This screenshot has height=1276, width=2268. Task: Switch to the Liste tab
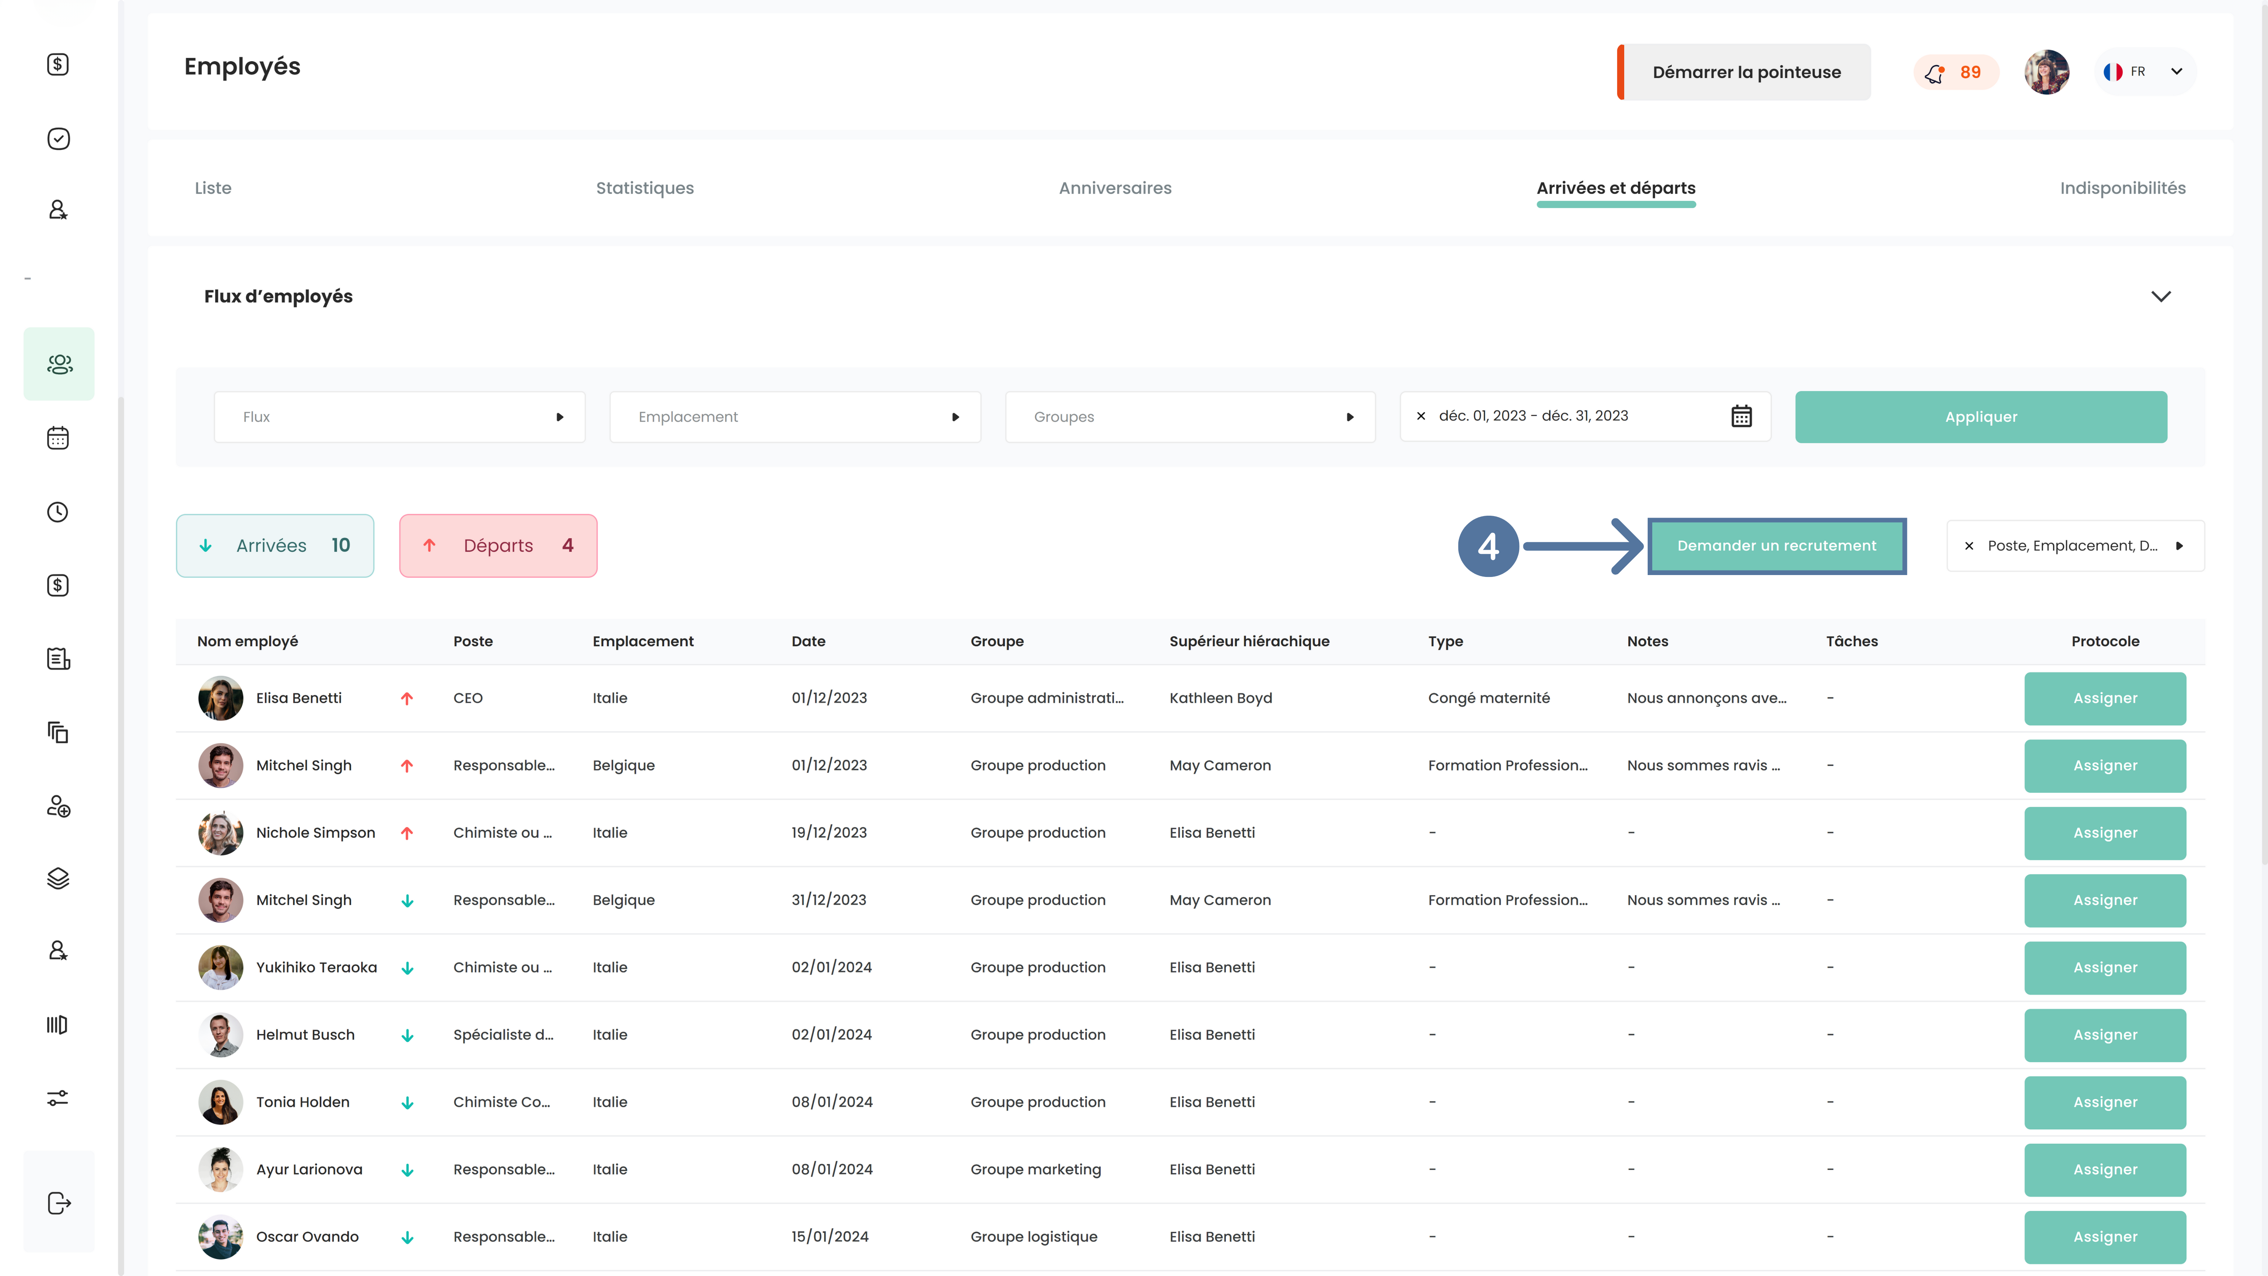point(213,188)
